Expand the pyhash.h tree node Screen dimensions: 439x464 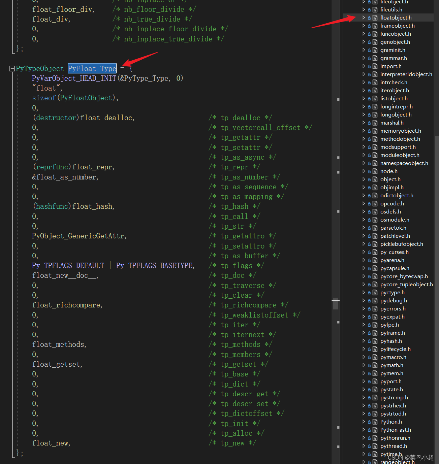coord(364,341)
